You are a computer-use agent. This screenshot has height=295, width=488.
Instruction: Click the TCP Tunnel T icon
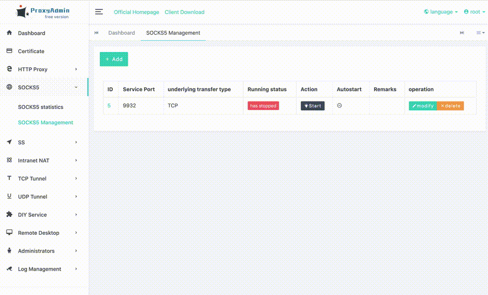coord(9,178)
